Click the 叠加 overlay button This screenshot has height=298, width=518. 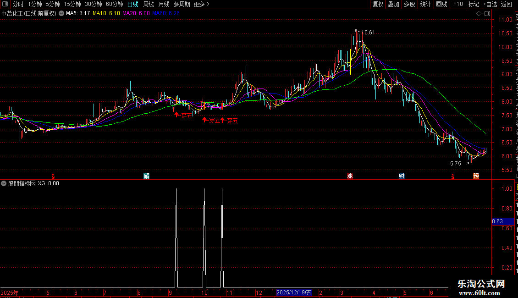394,4
